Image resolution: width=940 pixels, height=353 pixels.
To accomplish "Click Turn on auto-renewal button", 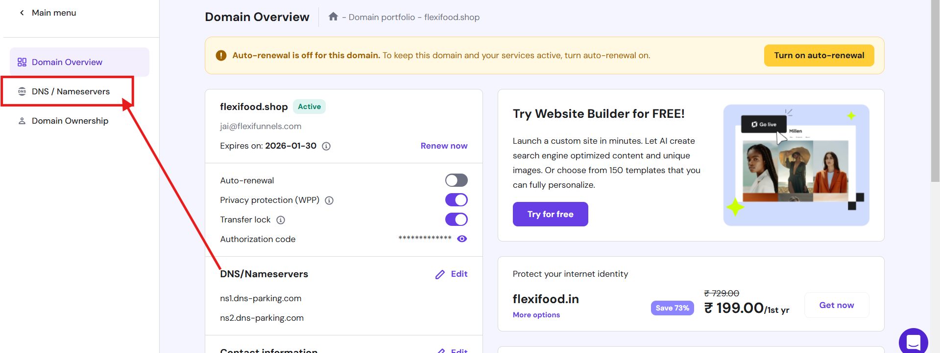I will click(x=819, y=55).
